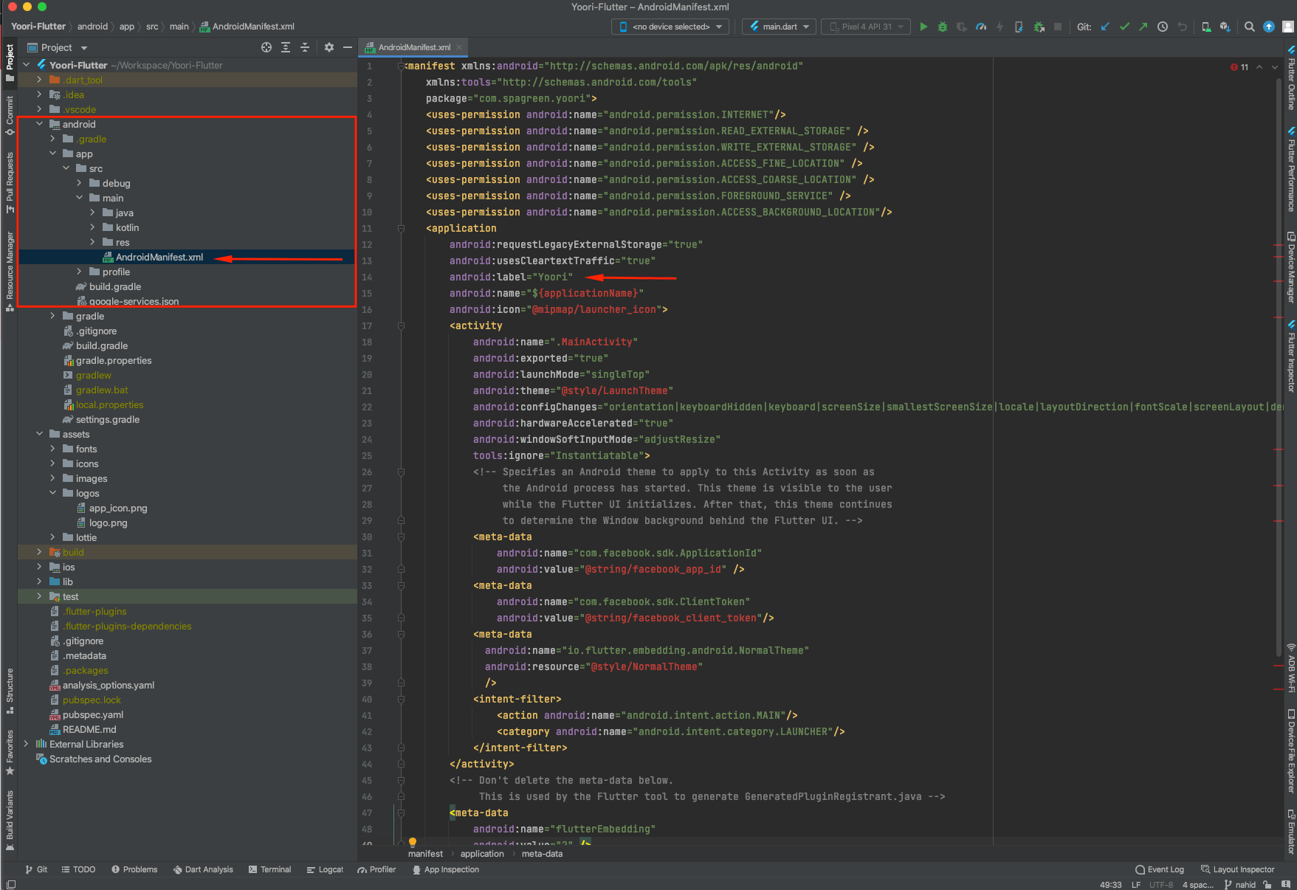Open the Problems tool tab
This screenshot has width=1297, height=890.
pyautogui.click(x=134, y=869)
